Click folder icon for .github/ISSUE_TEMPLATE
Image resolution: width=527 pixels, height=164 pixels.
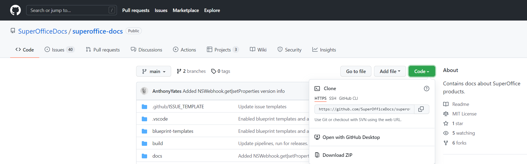coord(144,107)
